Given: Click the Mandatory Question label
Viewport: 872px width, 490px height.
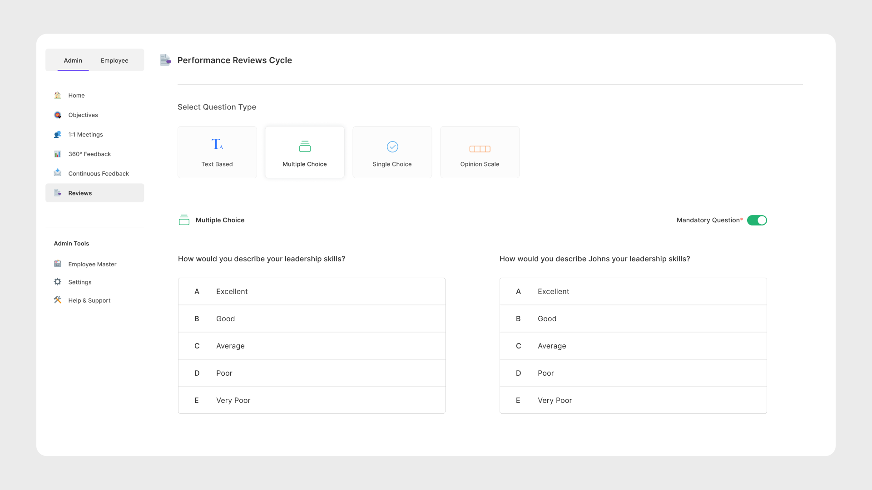Looking at the screenshot, I should (x=709, y=220).
